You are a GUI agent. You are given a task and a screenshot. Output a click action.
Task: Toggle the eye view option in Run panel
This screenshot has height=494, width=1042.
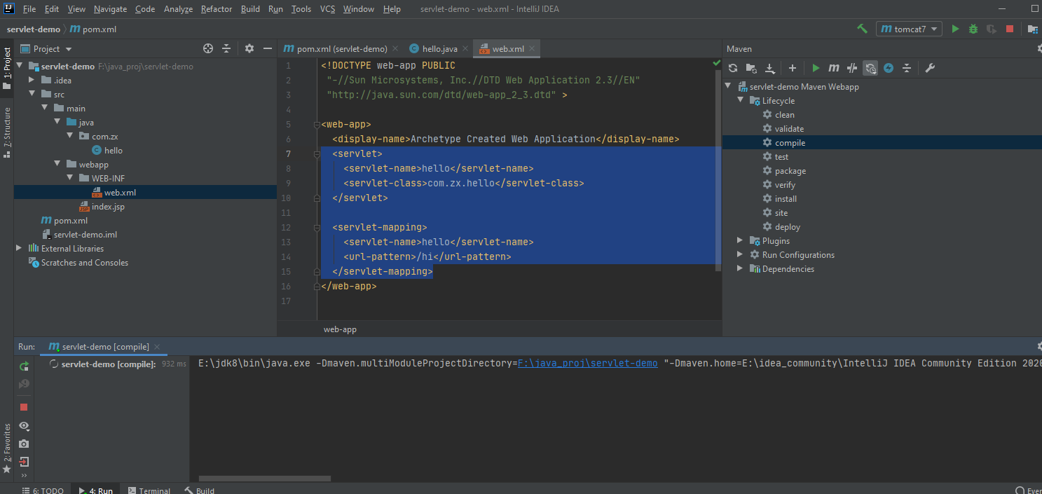coord(24,425)
